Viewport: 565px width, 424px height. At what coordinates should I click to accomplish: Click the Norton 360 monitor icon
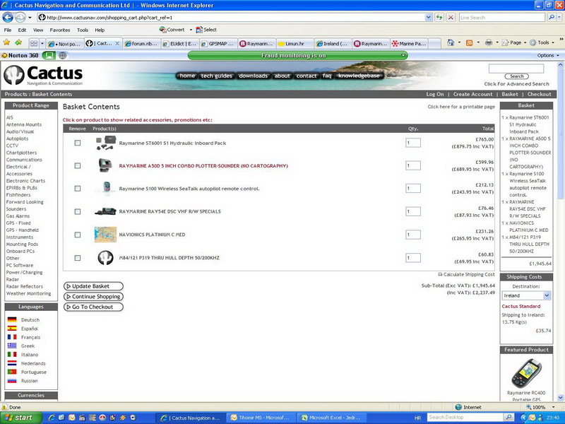pos(49,56)
